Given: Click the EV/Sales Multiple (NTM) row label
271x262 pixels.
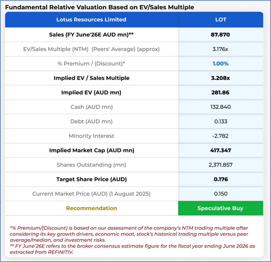Looking at the screenshot, I should point(91,49).
